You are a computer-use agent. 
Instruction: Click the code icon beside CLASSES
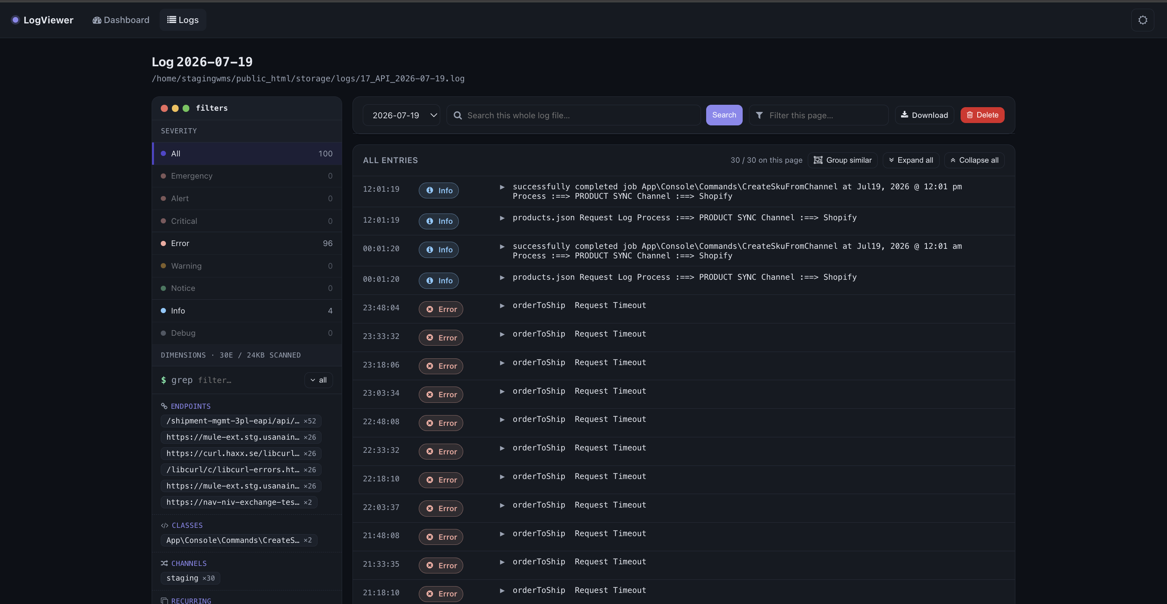click(x=164, y=525)
